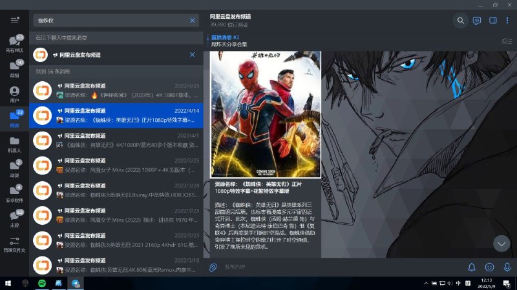Open the search result dated 2022/3/24

click(116, 190)
